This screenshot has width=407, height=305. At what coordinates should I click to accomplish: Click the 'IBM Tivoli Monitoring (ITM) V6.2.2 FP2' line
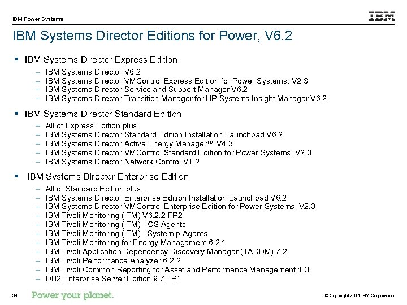click(114, 216)
